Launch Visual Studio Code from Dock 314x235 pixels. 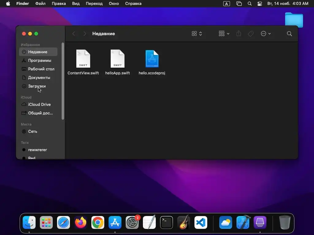point(201,222)
